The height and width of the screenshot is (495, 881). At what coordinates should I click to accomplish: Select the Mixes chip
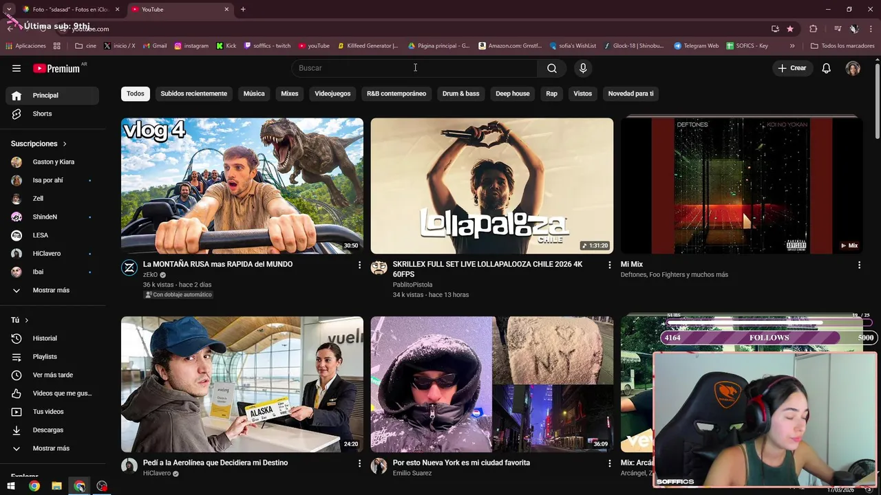(290, 93)
